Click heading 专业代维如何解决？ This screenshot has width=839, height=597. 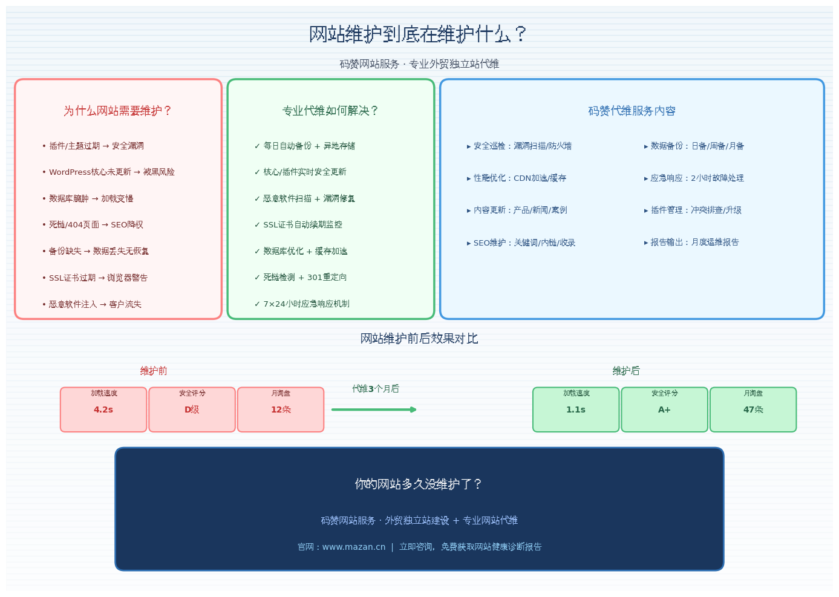331,111
